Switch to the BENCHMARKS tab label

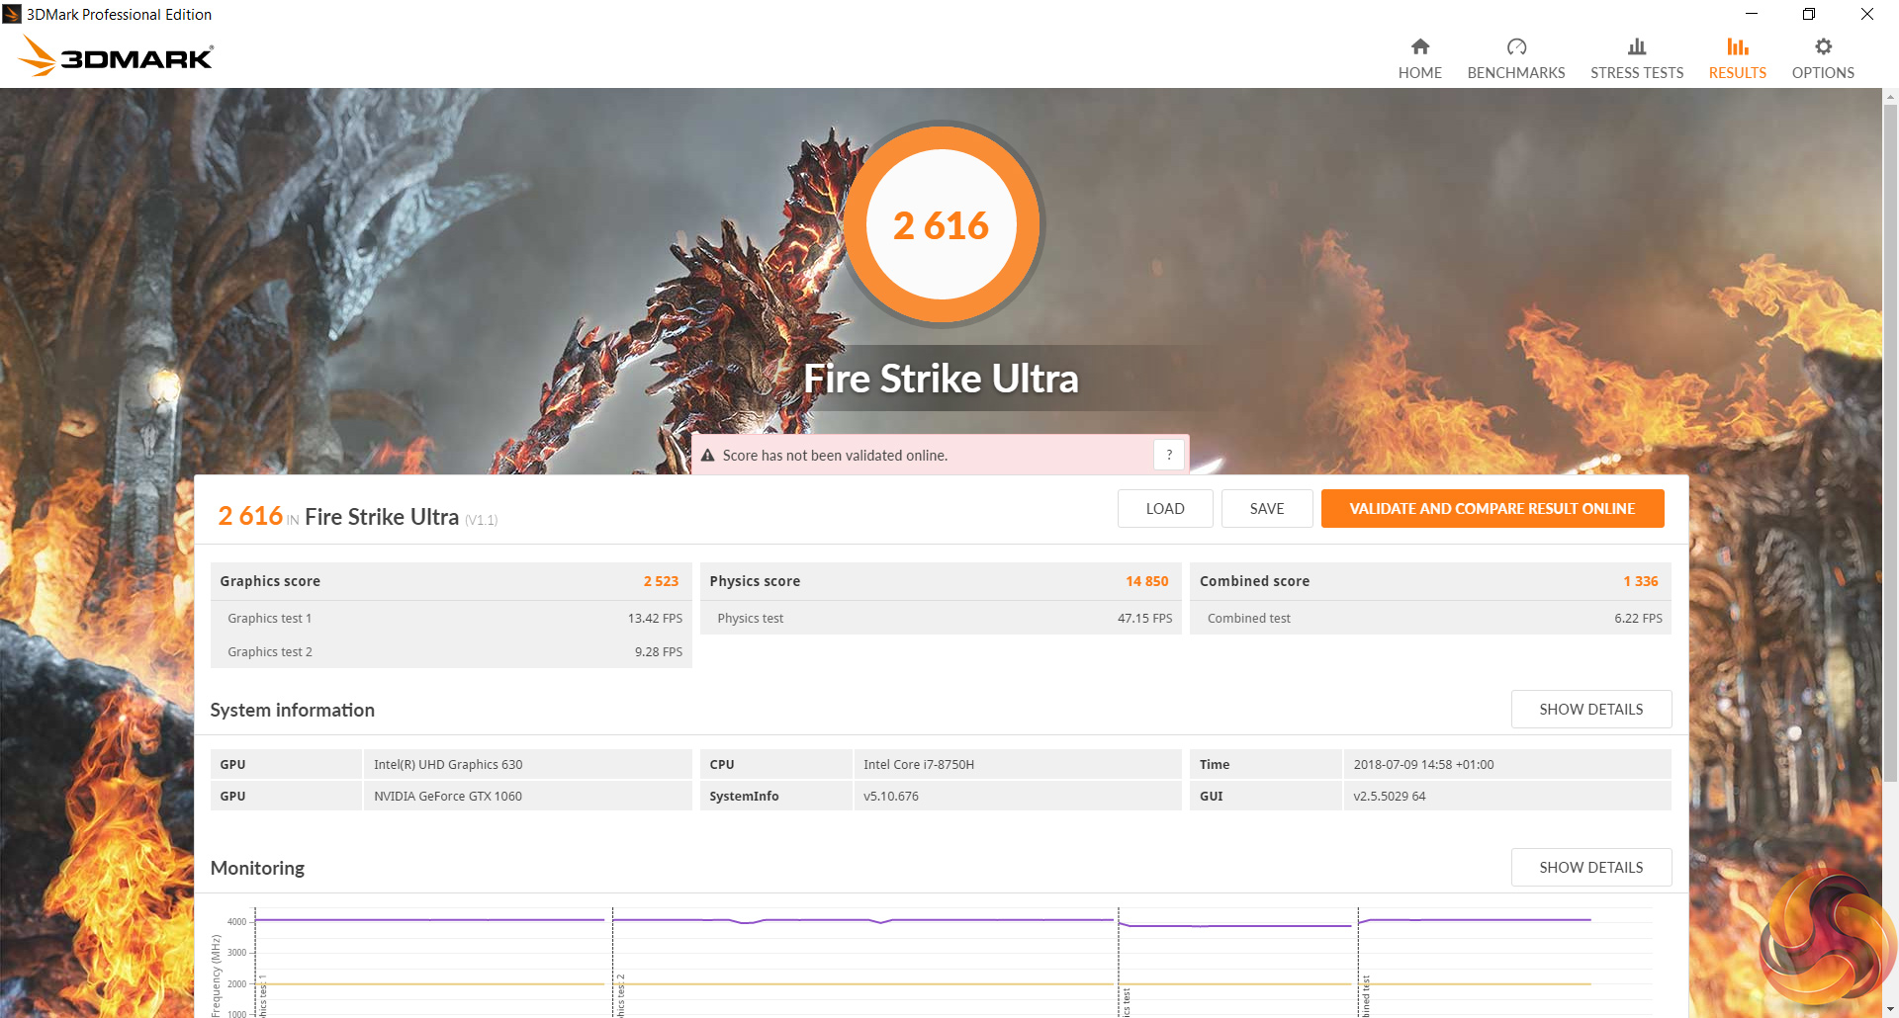coord(1515,73)
